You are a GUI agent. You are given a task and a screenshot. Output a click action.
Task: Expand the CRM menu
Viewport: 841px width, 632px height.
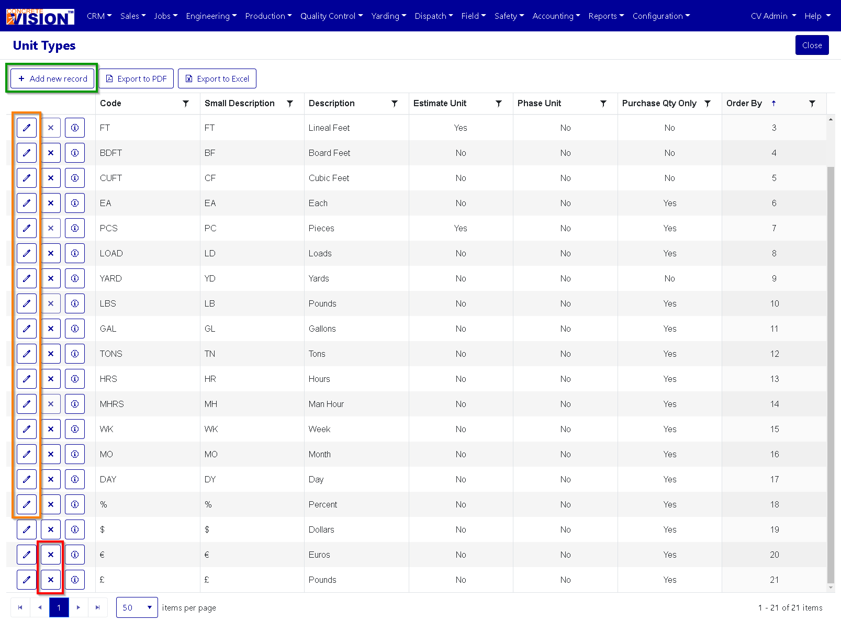99,16
